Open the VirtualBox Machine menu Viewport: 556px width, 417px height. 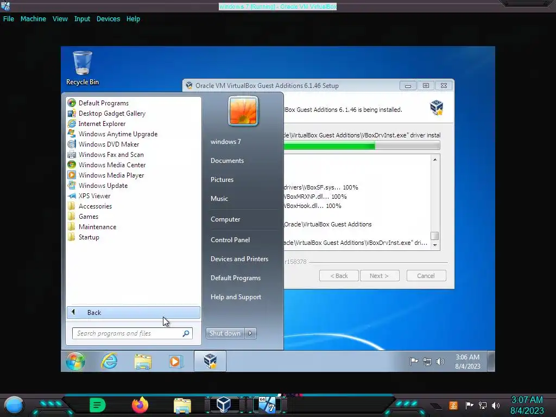(33, 19)
